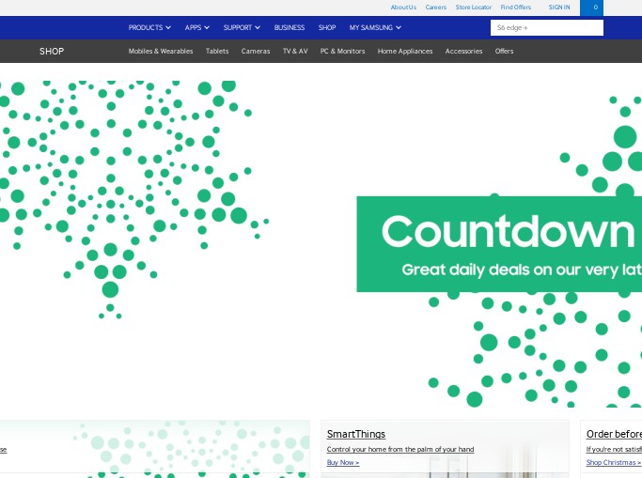Open the Order before heading link
The width and height of the screenshot is (642, 478).
614,434
